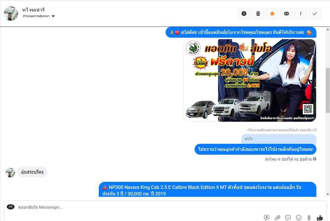Screen dimensions: 330x221
Task: Click the สนใจ quoted reply bubble
Action: tap(279, 139)
